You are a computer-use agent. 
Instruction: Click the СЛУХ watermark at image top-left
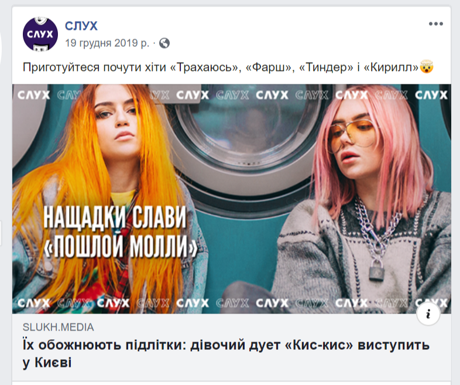click(x=34, y=95)
